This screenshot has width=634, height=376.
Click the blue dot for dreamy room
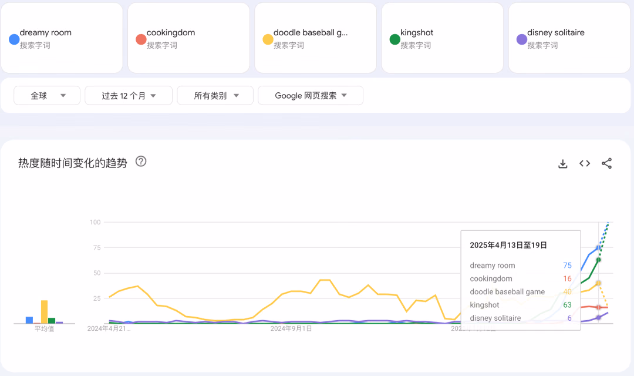14,39
